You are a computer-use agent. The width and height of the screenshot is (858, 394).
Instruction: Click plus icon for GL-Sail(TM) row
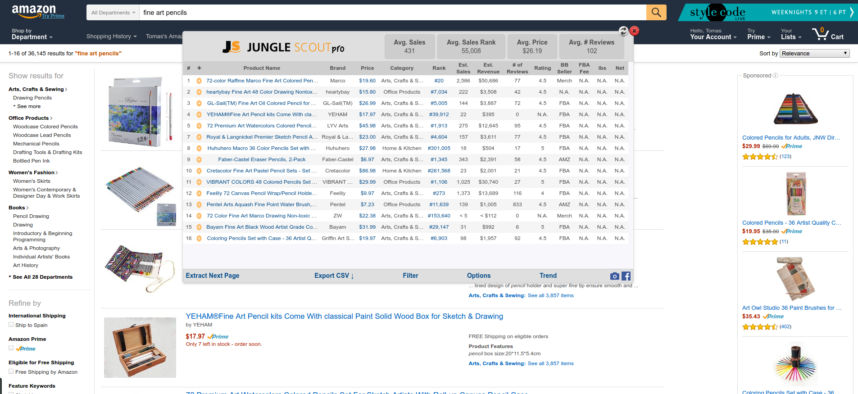[x=199, y=104]
